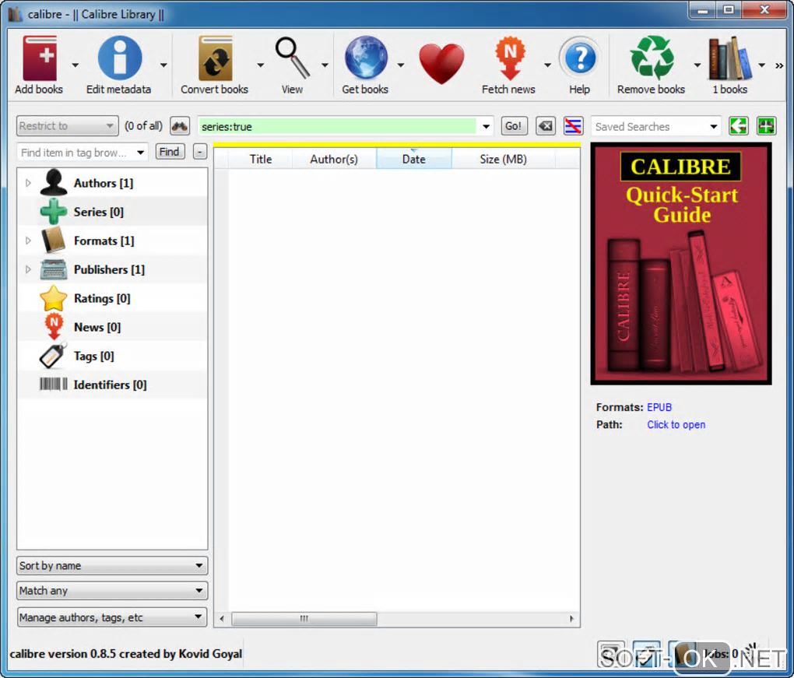This screenshot has width=794, height=678.
Task: Click the Go! search button
Action: (514, 126)
